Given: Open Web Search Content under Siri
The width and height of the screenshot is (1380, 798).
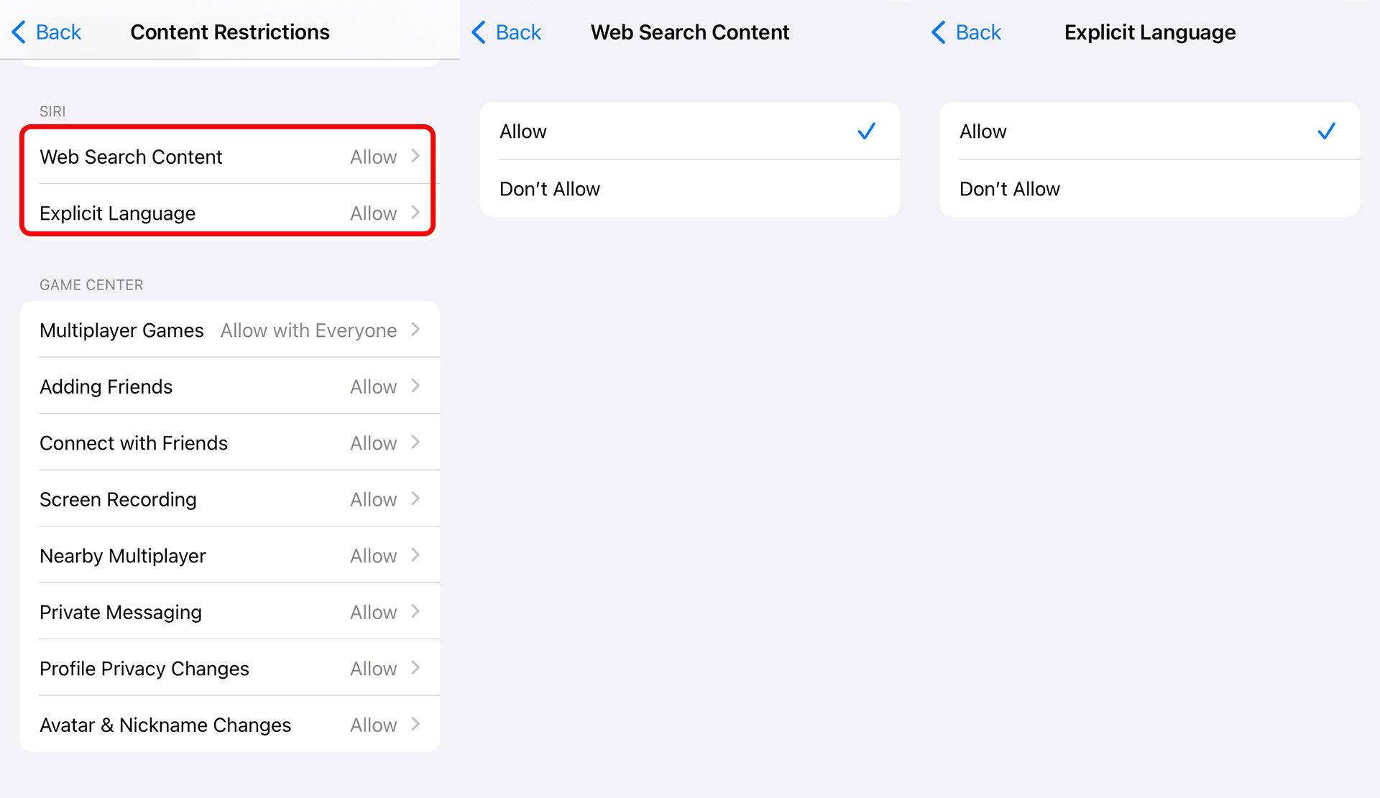Looking at the screenshot, I should click(x=230, y=157).
